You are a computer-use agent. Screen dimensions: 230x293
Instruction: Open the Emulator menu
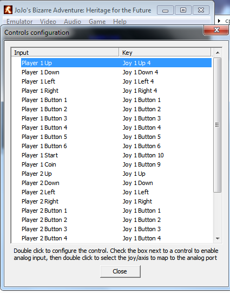click(19, 22)
